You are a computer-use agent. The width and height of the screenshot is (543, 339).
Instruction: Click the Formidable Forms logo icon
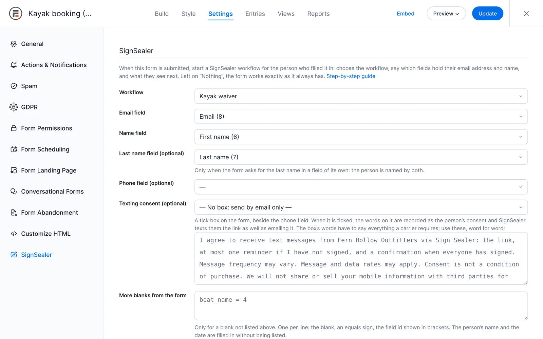(x=16, y=14)
